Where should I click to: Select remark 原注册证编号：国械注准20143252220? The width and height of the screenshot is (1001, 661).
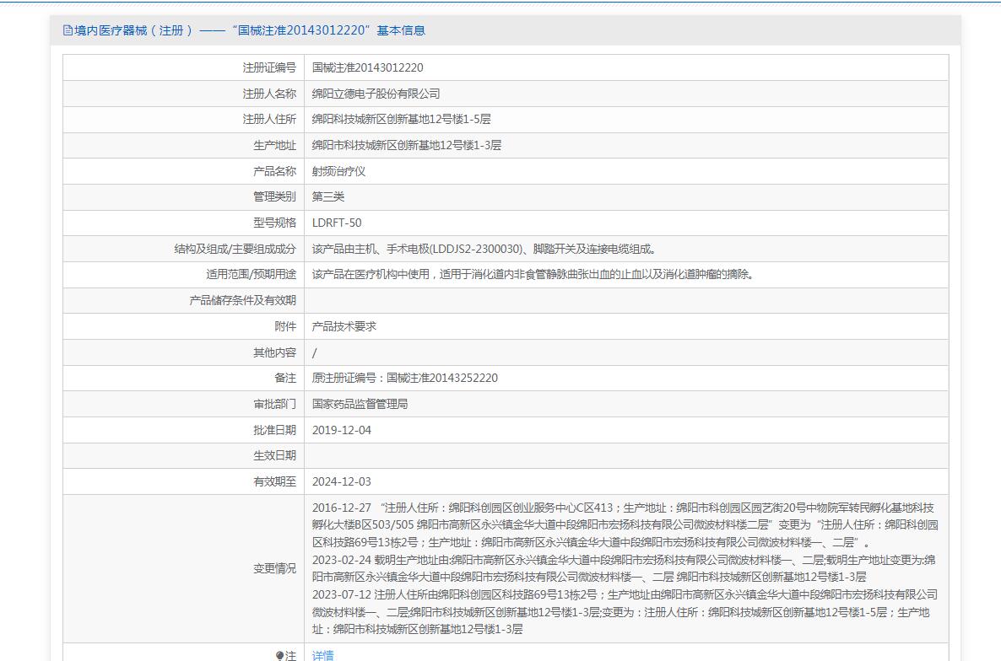(405, 378)
